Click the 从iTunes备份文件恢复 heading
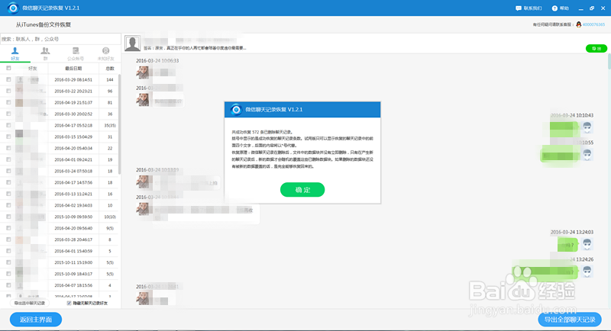The width and height of the screenshot is (611, 331). click(44, 24)
